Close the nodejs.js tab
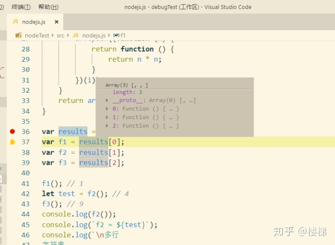This screenshot has height=245, width=335. [x=57, y=22]
